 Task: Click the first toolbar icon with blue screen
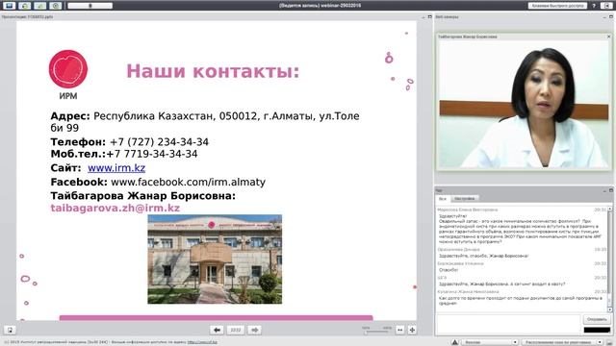tap(10, 6)
